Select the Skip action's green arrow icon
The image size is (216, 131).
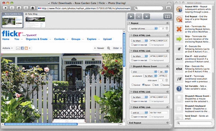(x=179, y=39)
